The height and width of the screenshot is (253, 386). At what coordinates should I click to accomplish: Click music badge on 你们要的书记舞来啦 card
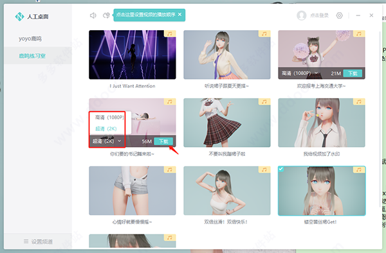[x=170, y=101]
